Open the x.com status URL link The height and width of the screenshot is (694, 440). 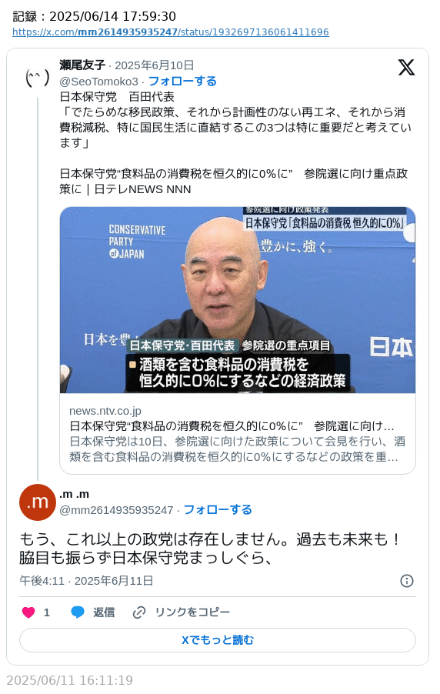point(171,32)
